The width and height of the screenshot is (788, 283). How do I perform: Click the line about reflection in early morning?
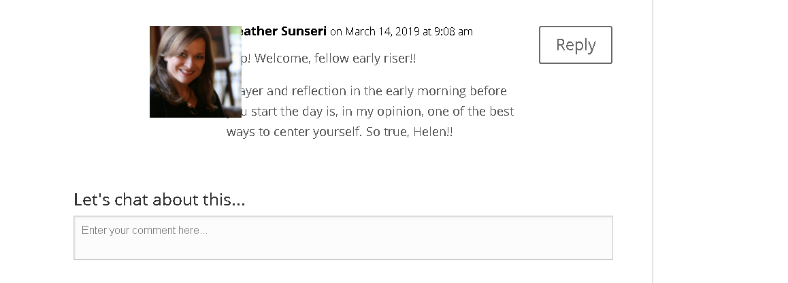point(374,91)
